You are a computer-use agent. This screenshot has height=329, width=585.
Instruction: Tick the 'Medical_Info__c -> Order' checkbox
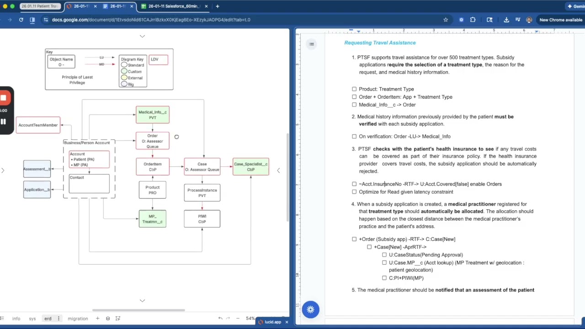coord(354,105)
